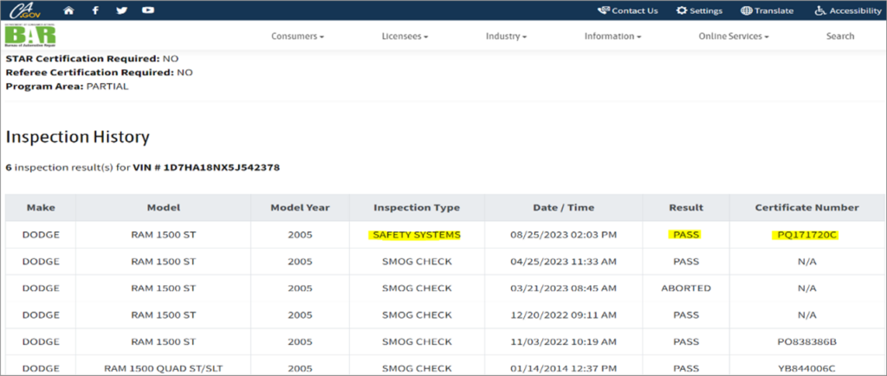The width and height of the screenshot is (887, 376).
Task: Expand the Industry menu
Action: pyautogui.click(x=506, y=36)
